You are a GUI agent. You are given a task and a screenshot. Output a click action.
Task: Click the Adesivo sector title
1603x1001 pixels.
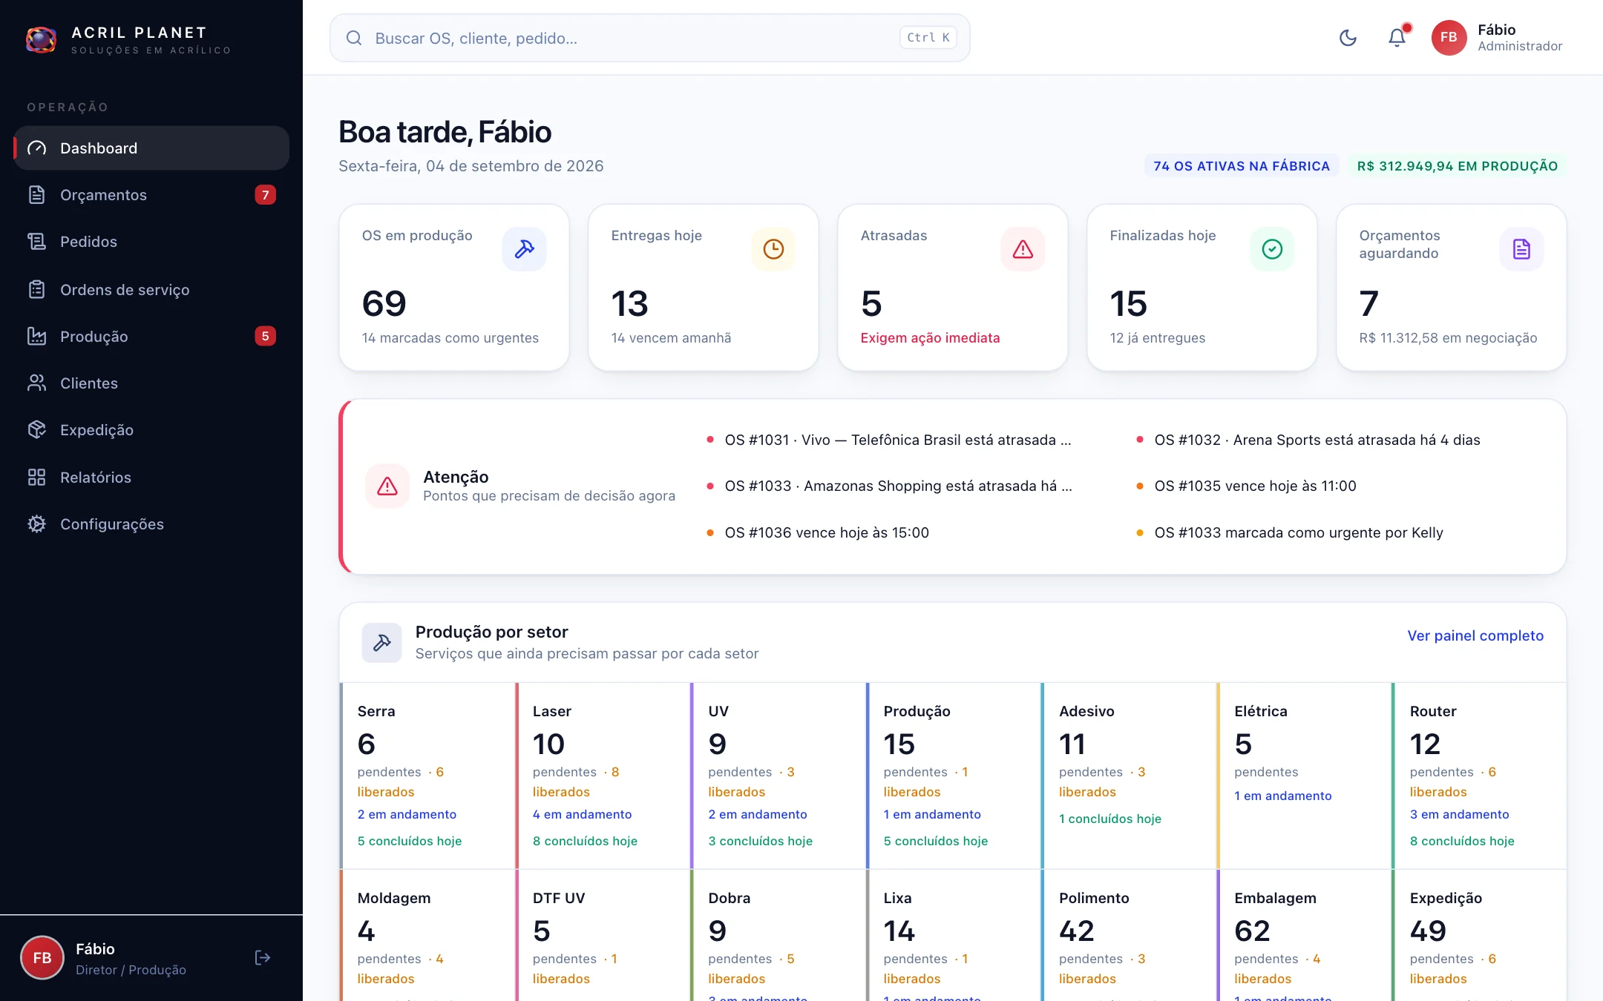(1086, 711)
